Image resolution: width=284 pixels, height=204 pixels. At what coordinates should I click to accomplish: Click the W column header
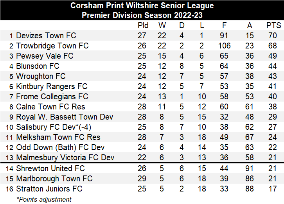click(x=162, y=25)
